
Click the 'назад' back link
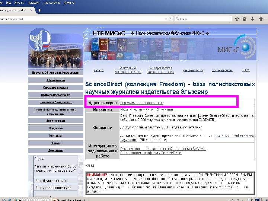90,165
